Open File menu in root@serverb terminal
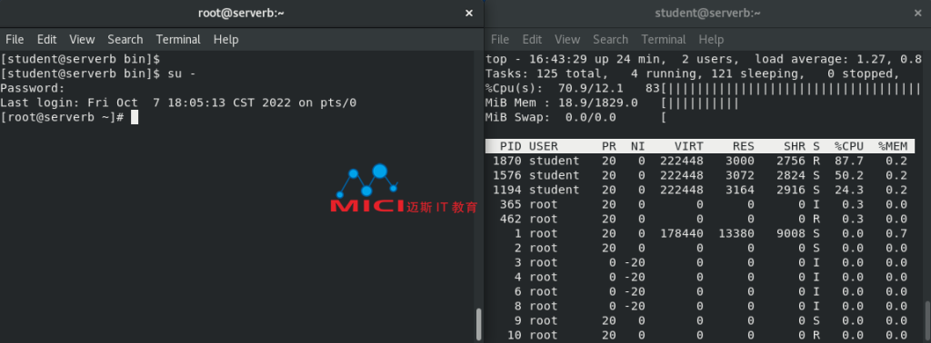Screen dimensions: 931x343 pos(15,40)
